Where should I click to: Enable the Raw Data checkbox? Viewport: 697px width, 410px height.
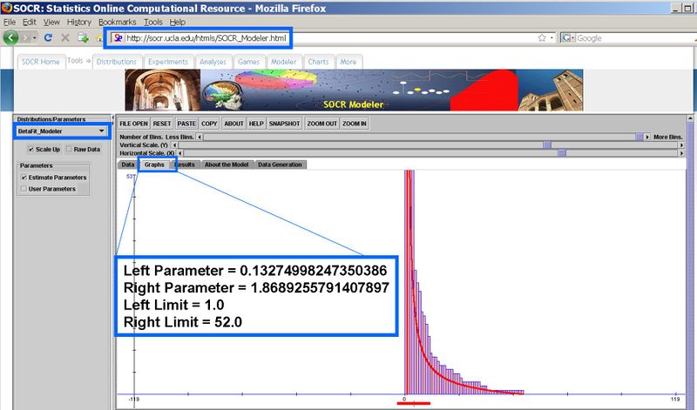pyautogui.click(x=70, y=149)
